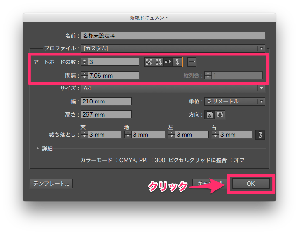
Task: Select arrange by row artboard icon
Action: click(168, 62)
